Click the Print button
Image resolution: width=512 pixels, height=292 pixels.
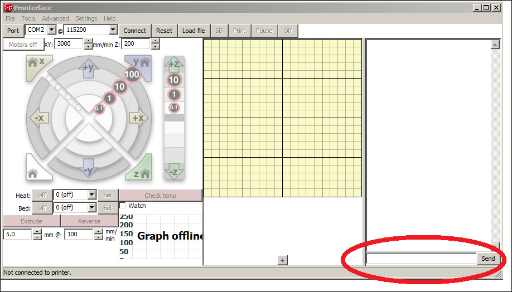(x=239, y=31)
